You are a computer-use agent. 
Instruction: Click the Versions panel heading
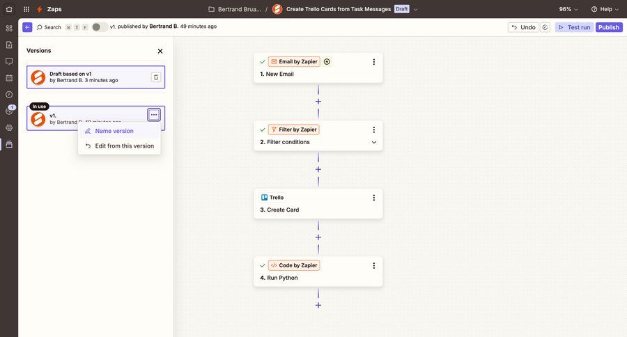[39, 51]
